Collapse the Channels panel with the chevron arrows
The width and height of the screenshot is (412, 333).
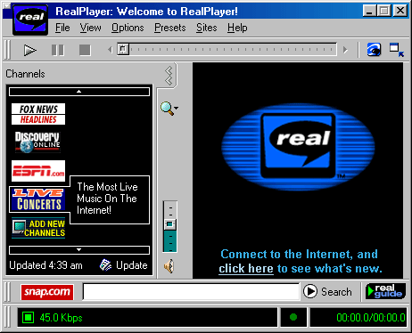pyautogui.click(x=169, y=76)
